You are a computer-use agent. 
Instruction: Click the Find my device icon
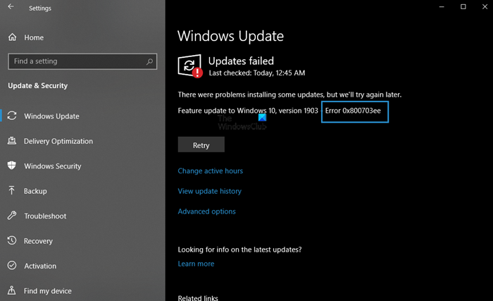tap(12, 290)
